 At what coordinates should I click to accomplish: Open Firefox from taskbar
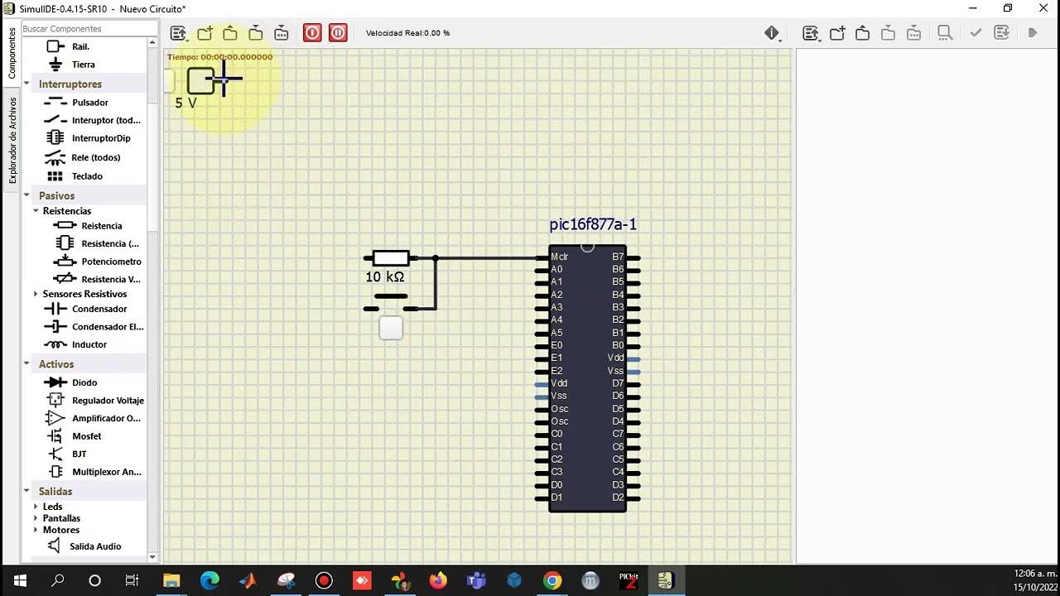tap(438, 580)
